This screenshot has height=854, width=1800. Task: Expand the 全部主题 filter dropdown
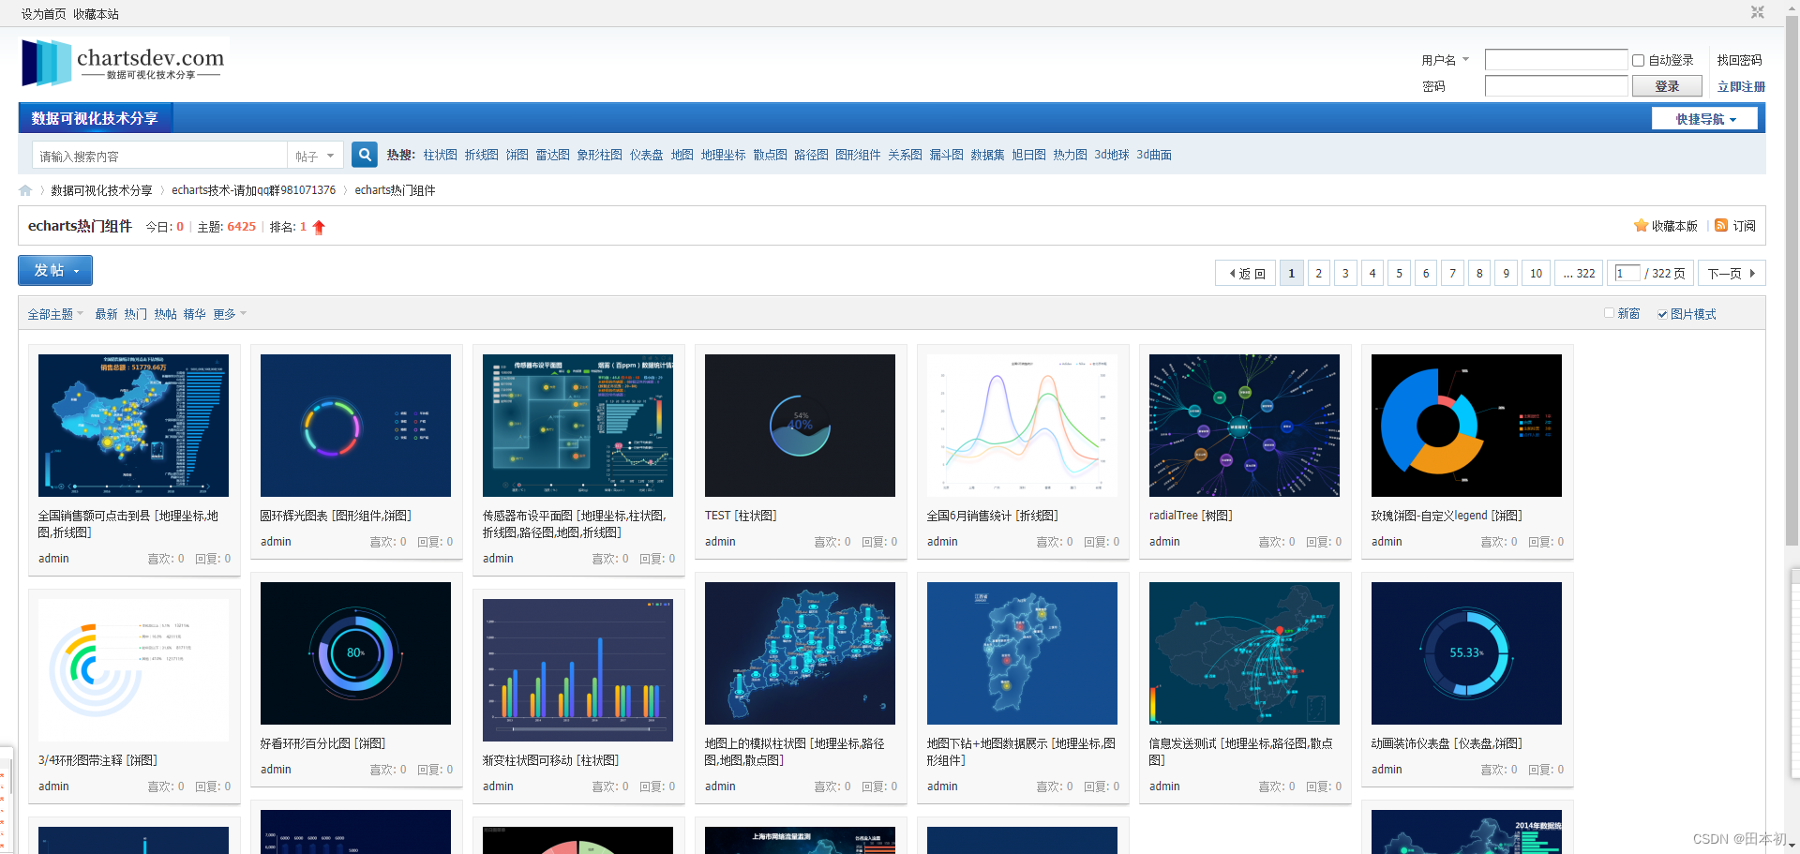click(x=55, y=314)
